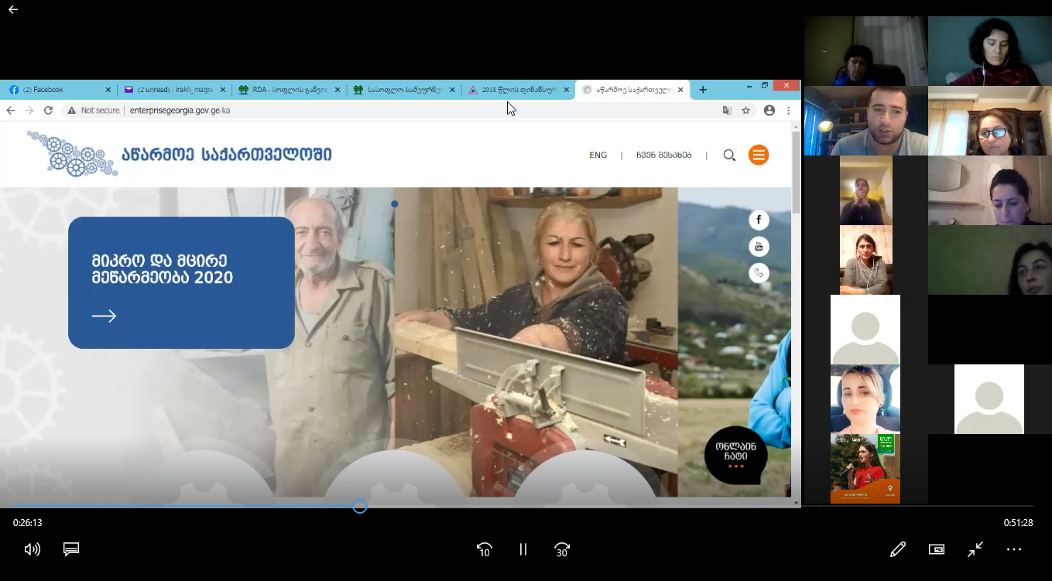Skip back 10 seconds
The image size is (1052, 581).
coord(485,549)
